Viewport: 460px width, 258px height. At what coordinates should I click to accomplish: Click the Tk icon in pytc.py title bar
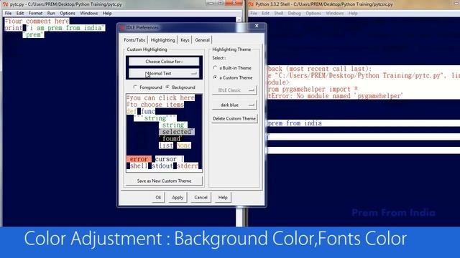point(5,4)
